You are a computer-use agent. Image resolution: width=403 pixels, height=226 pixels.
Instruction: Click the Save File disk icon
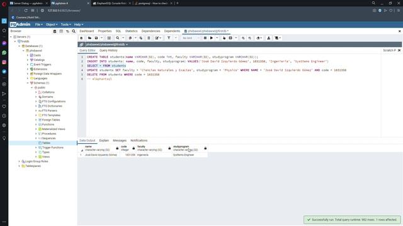[96, 38]
